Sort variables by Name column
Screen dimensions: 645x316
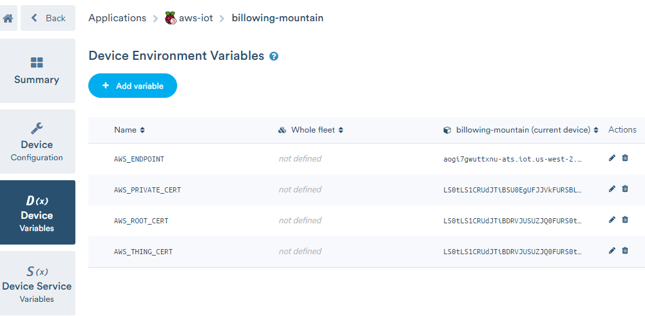click(129, 130)
